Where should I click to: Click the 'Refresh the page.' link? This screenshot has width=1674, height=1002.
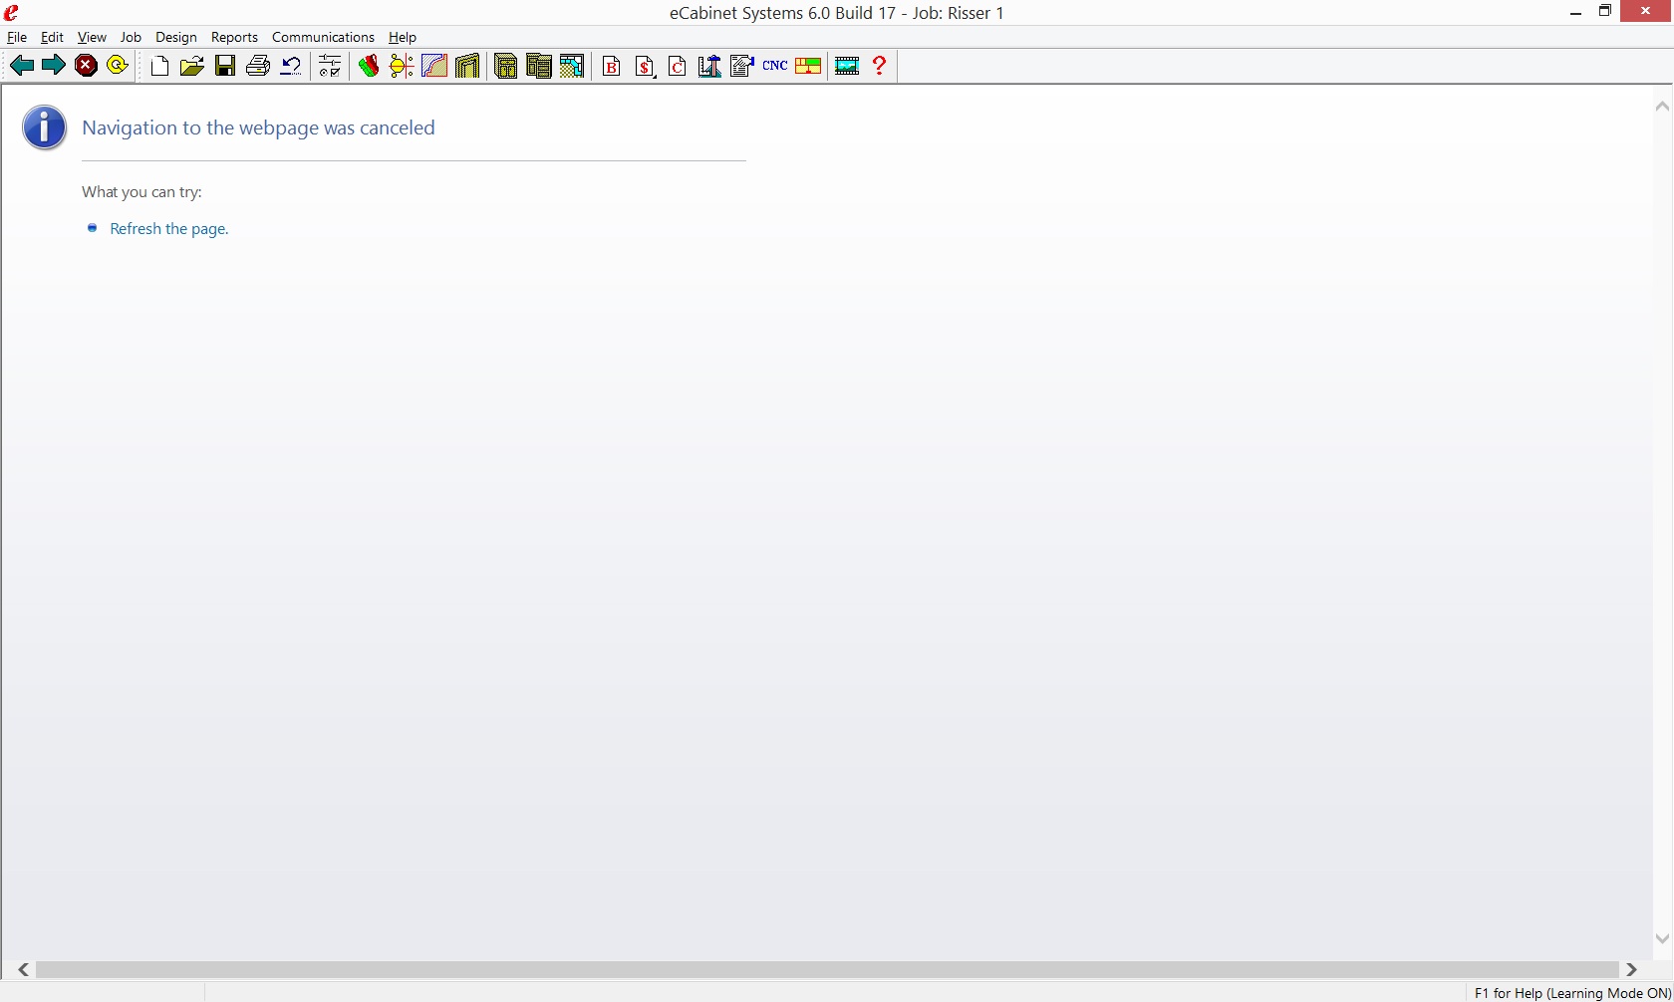(168, 229)
